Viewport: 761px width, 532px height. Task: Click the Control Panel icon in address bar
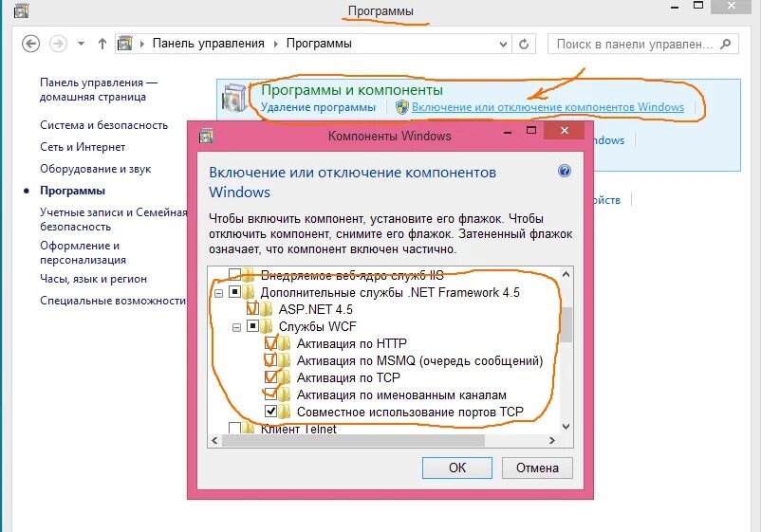point(124,44)
